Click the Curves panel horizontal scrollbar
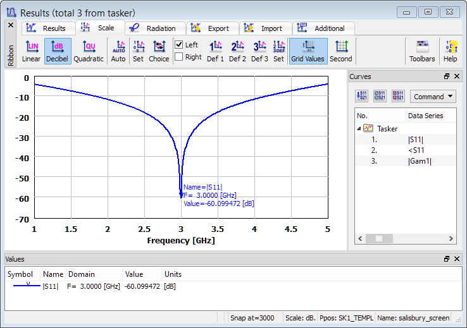The image size is (467, 328). point(405,238)
